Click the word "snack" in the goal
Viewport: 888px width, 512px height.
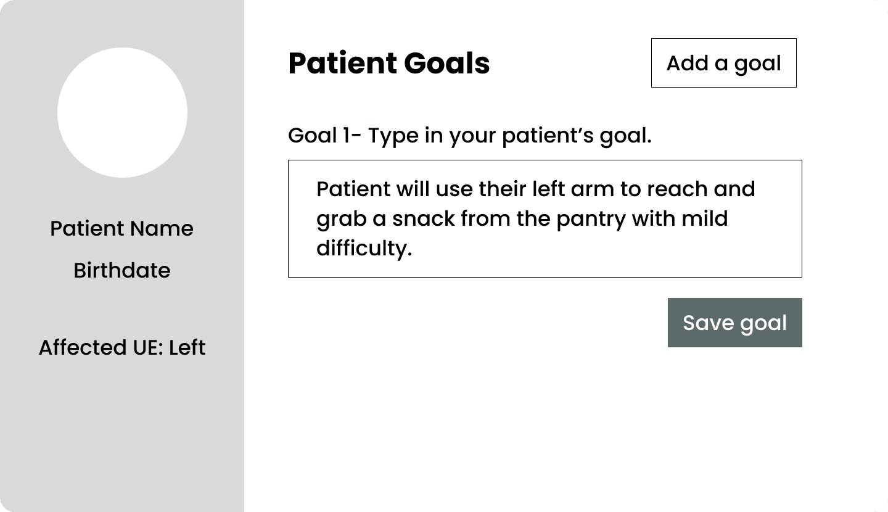(x=423, y=219)
